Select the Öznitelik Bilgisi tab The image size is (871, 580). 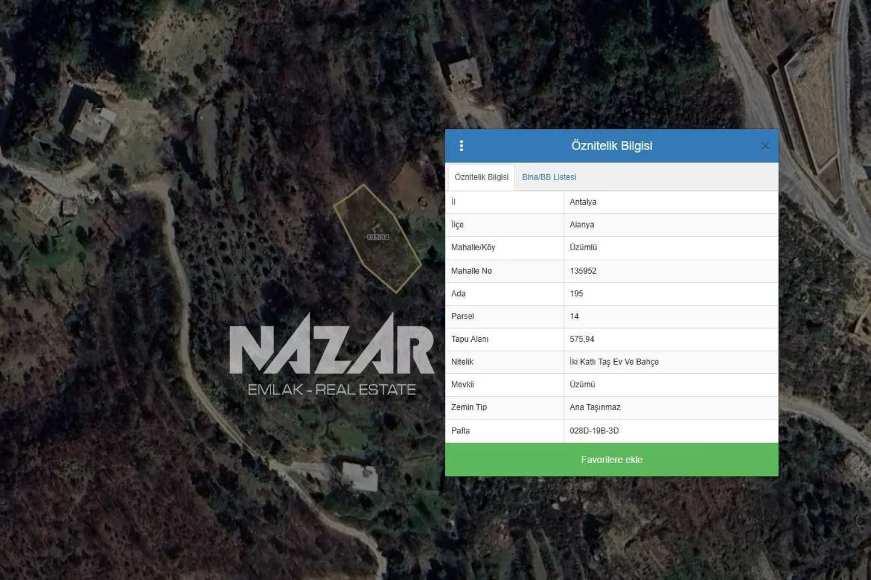[481, 177]
